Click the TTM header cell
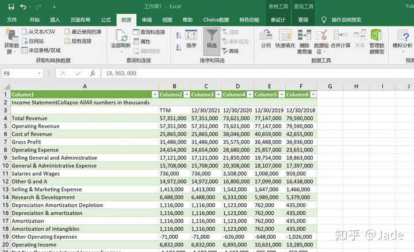Image resolution: width=414 pixels, height=252 pixels. 174,110
